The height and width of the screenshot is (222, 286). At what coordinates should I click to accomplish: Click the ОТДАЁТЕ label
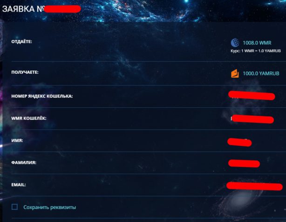pyautogui.click(x=21, y=42)
